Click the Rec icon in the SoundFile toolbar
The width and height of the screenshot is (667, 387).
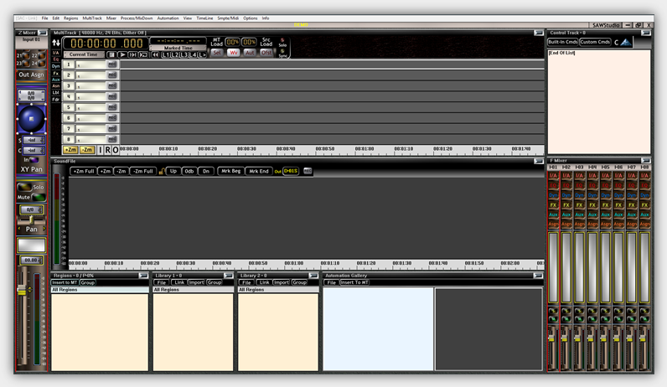point(308,171)
